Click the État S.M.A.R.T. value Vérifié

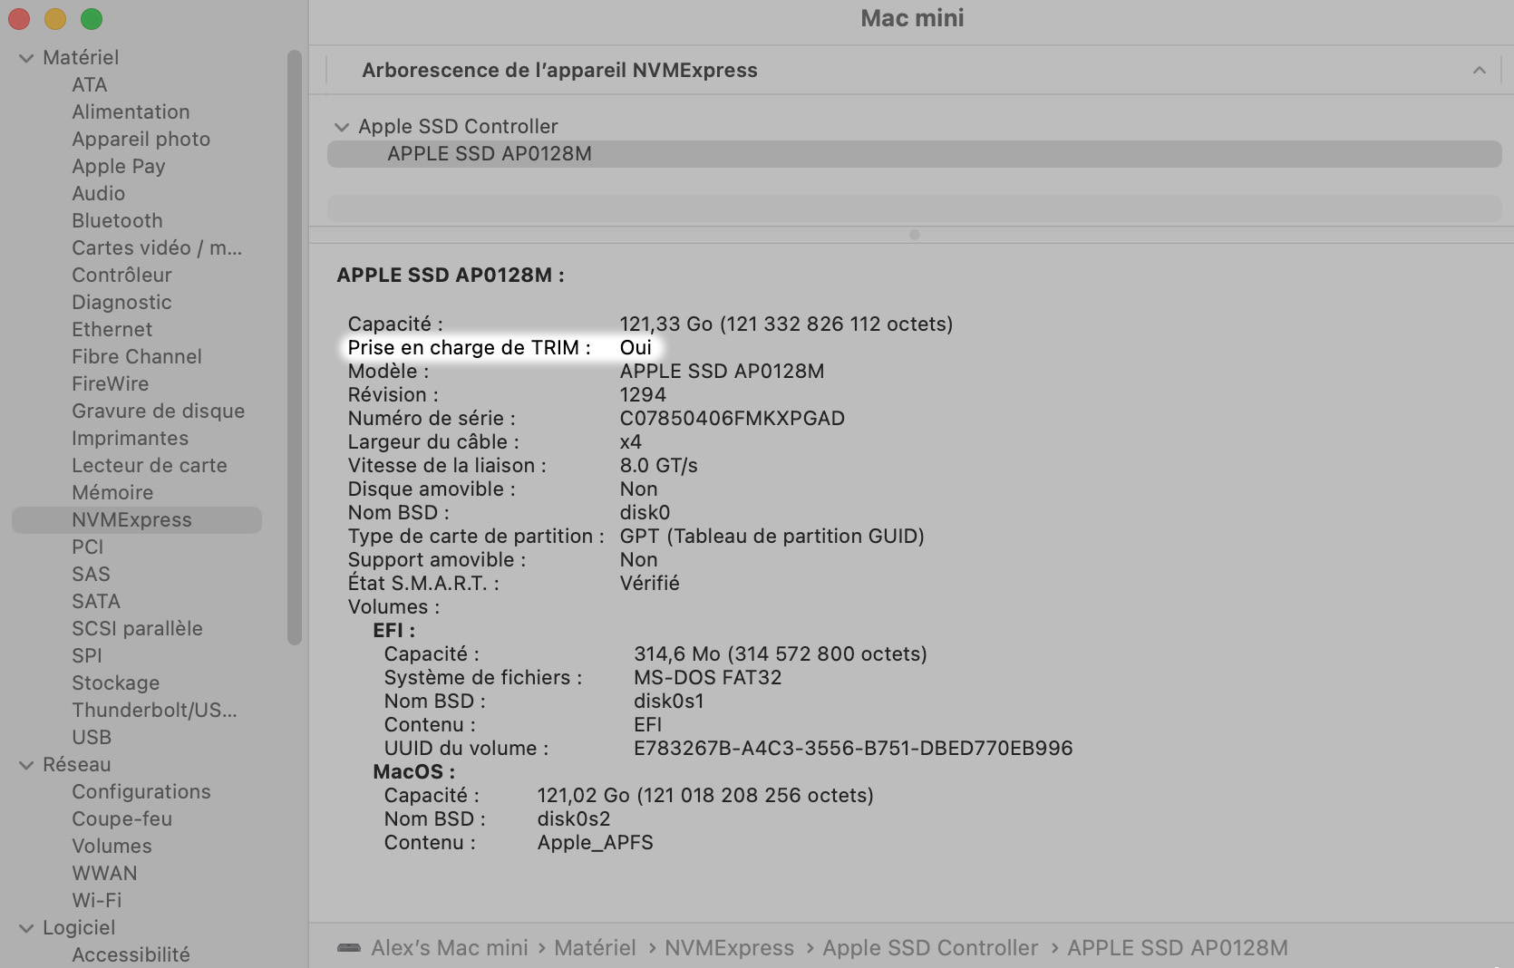649,583
